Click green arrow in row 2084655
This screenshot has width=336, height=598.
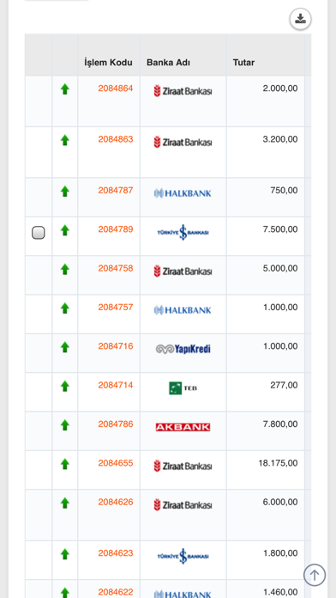point(65,464)
